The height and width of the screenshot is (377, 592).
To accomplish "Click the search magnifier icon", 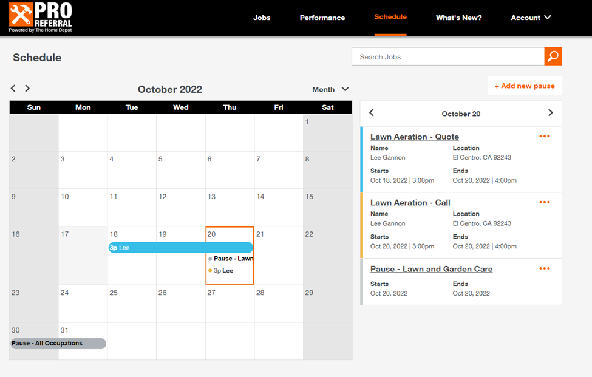I will pyautogui.click(x=553, y=56).
